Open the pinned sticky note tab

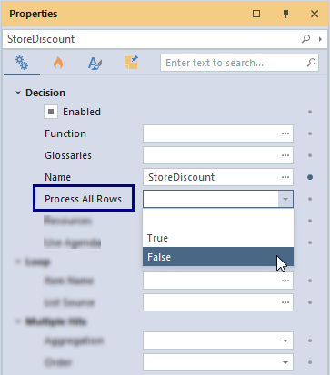[131, 63]
